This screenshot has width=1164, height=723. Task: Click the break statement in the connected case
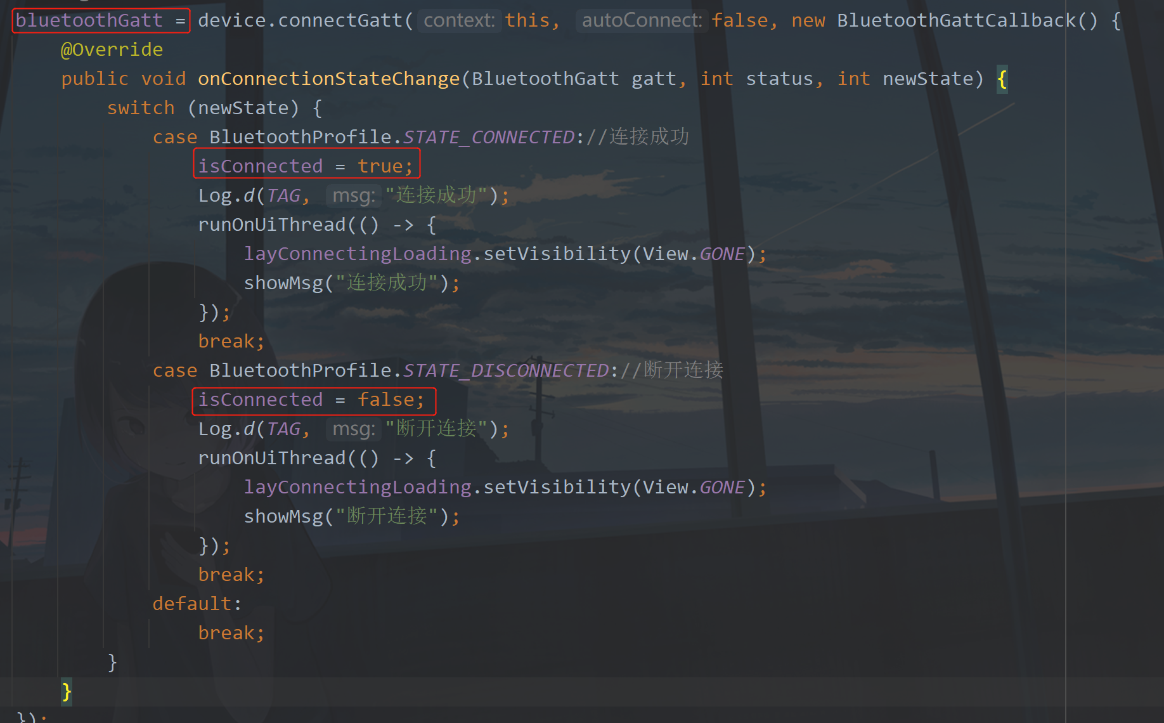pyautogui.click(x=227, y=341)
